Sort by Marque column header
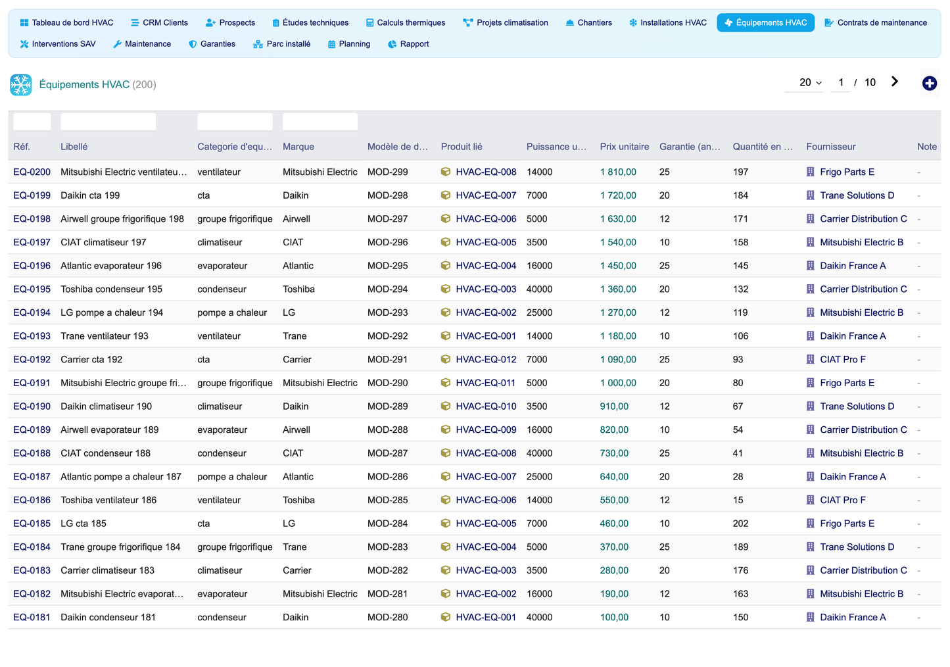This screenshot has width=950, height=667. click(298, 147)
